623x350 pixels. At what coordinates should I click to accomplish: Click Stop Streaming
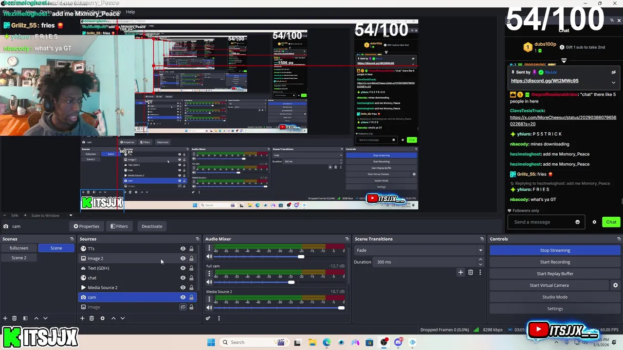(x=555, y=250)
